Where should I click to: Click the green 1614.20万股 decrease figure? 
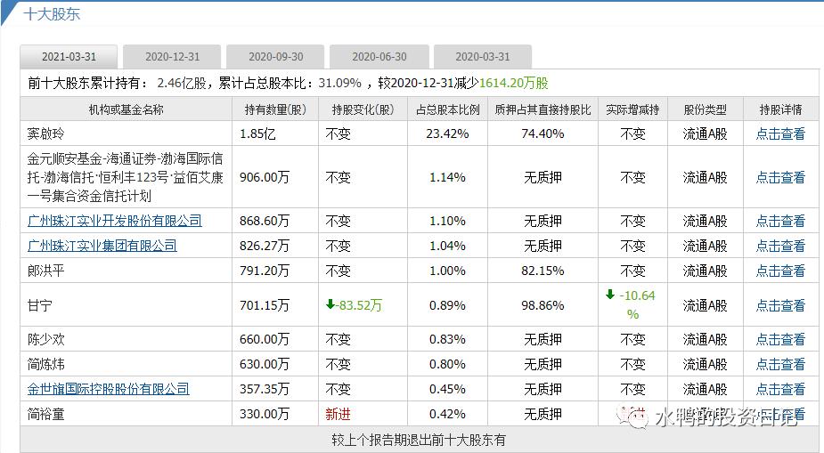click(513, 83)
